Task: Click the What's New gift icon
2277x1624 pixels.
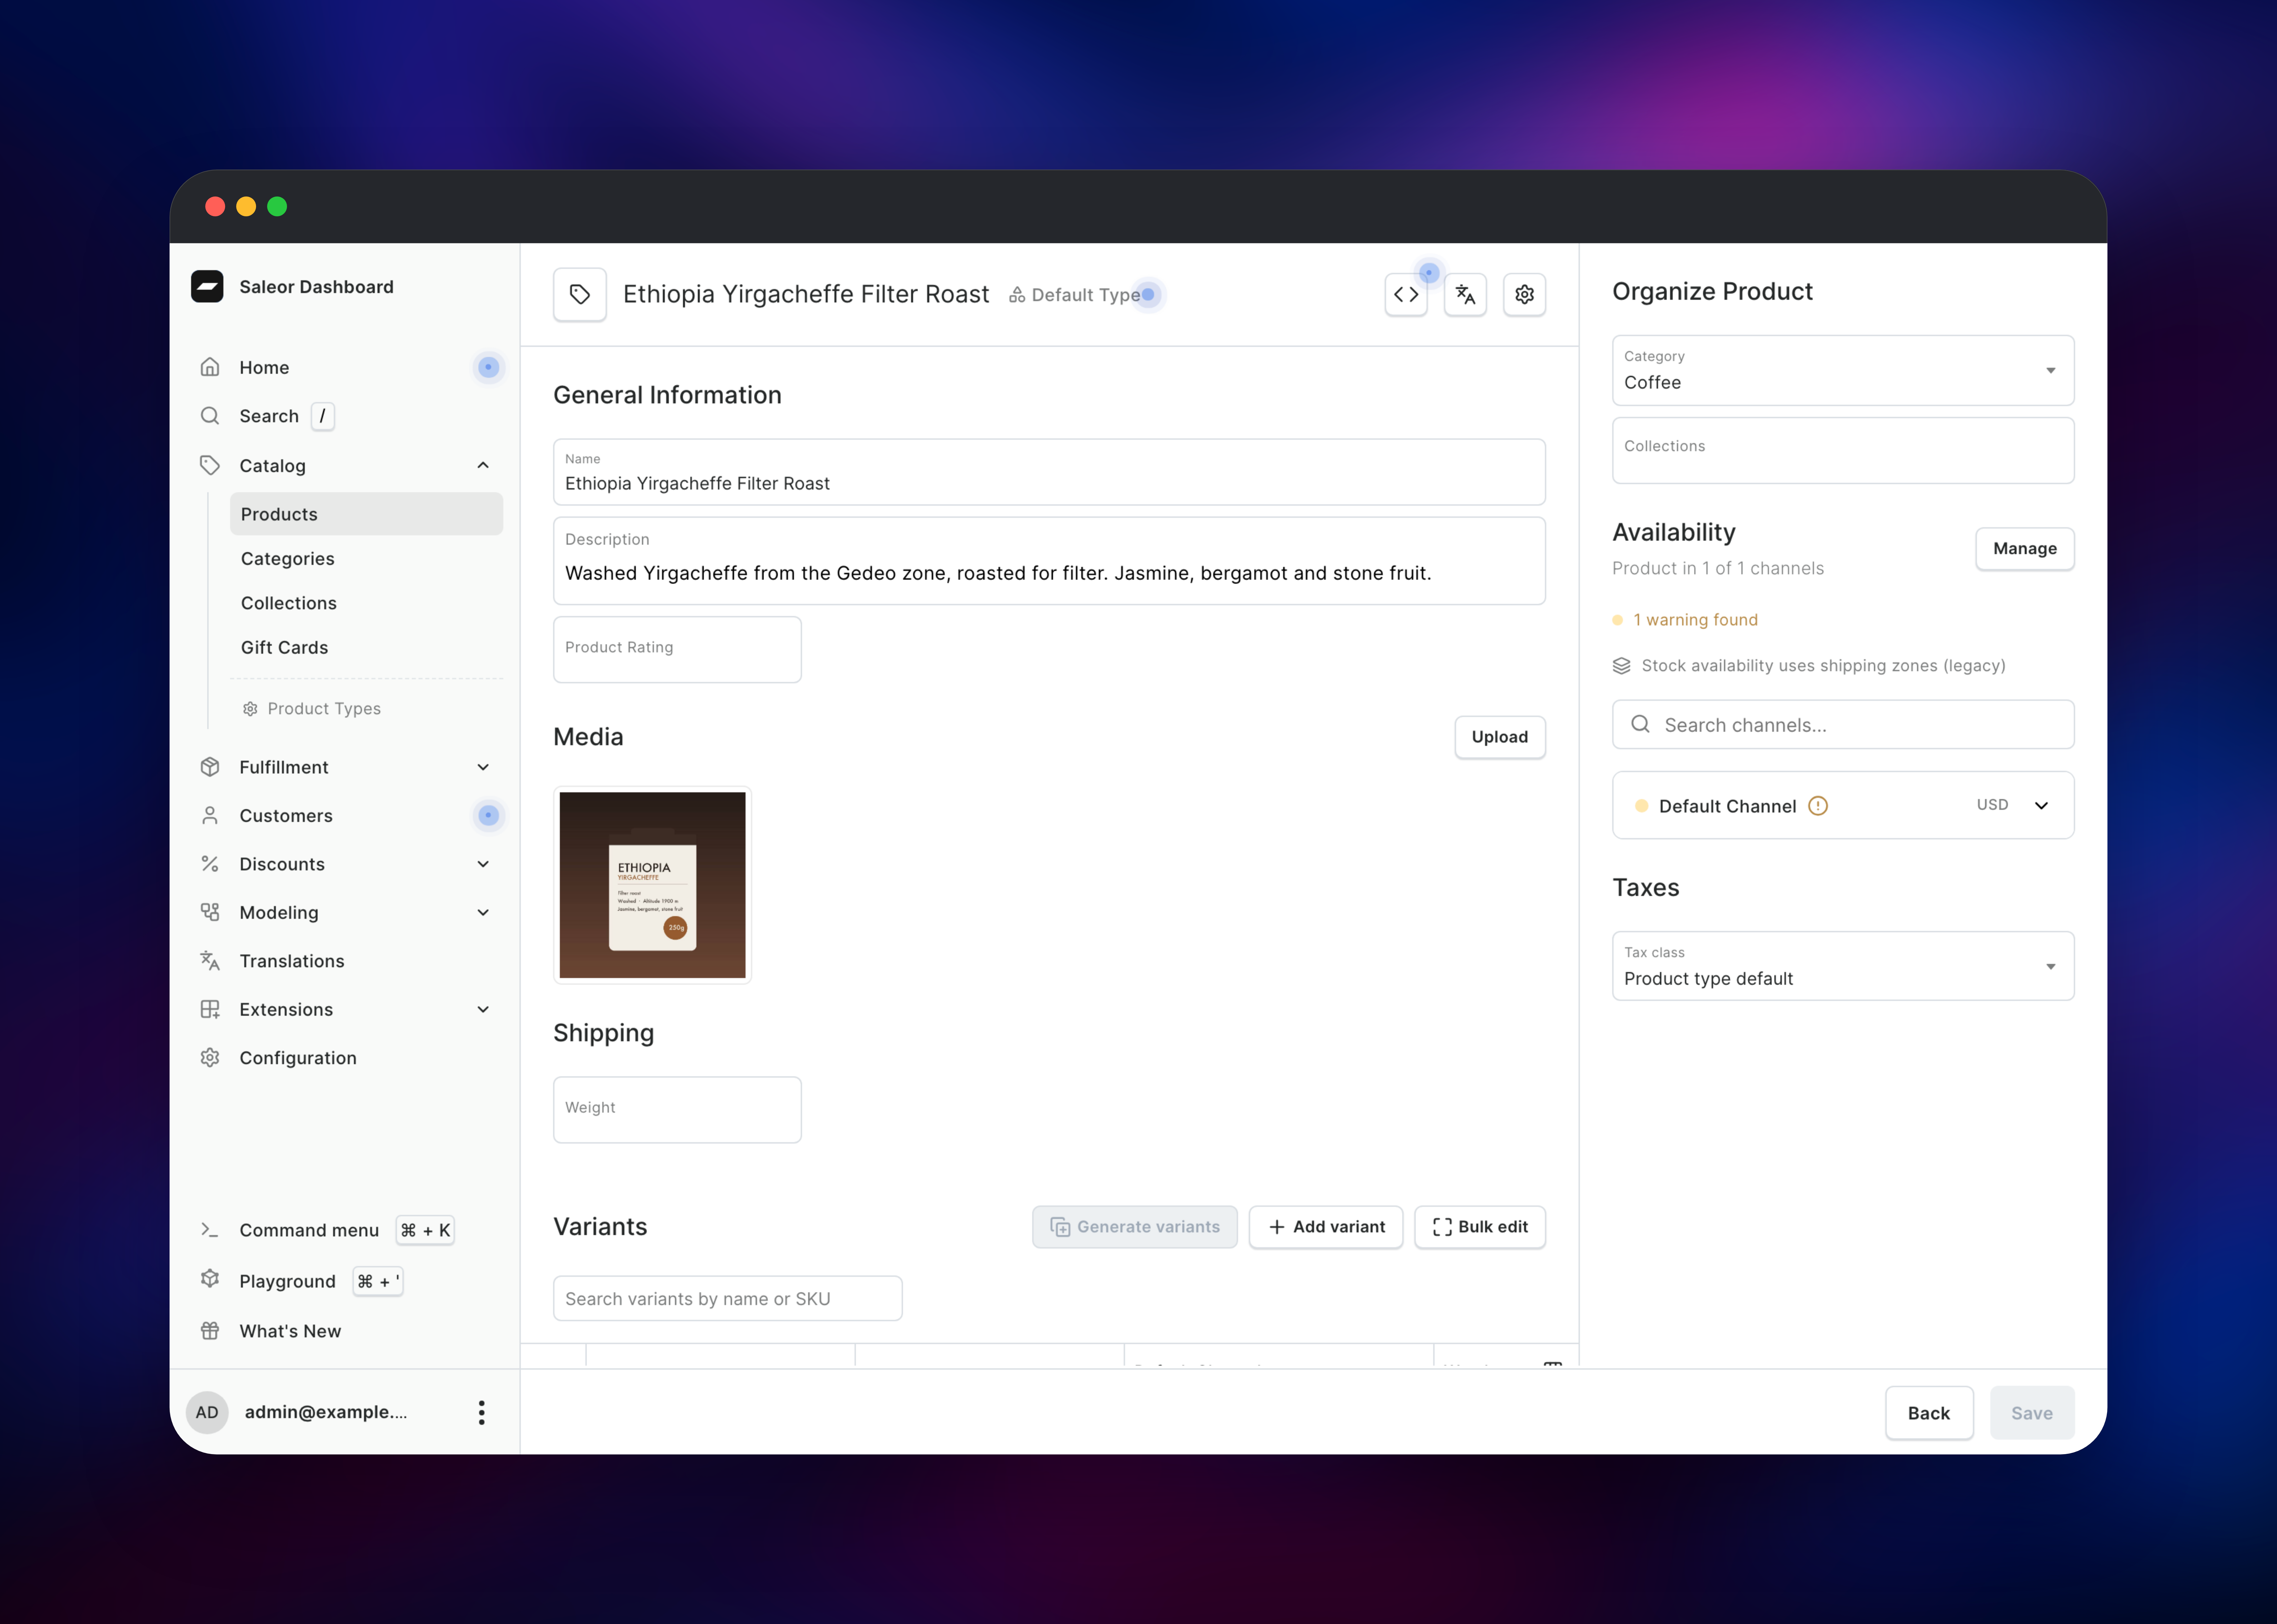Action: click(210, 1331)
